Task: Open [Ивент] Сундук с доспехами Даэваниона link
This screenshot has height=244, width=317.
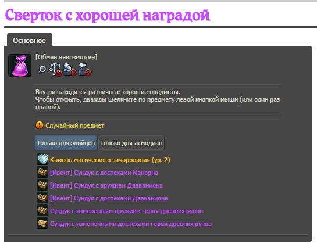Action: [x=109, y=198]
